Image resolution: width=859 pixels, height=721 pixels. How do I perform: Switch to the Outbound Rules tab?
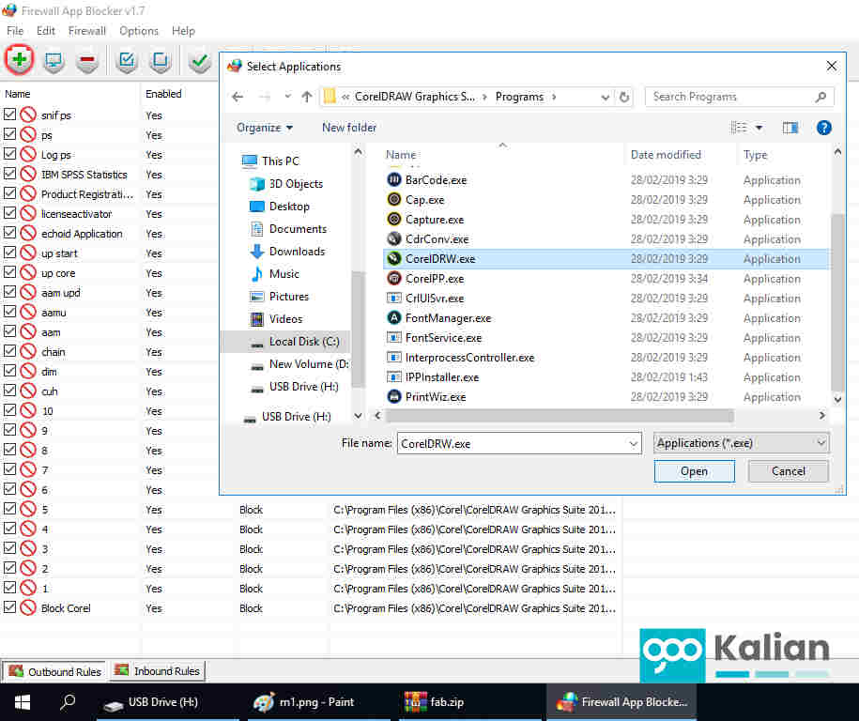[x=54, y=671]
